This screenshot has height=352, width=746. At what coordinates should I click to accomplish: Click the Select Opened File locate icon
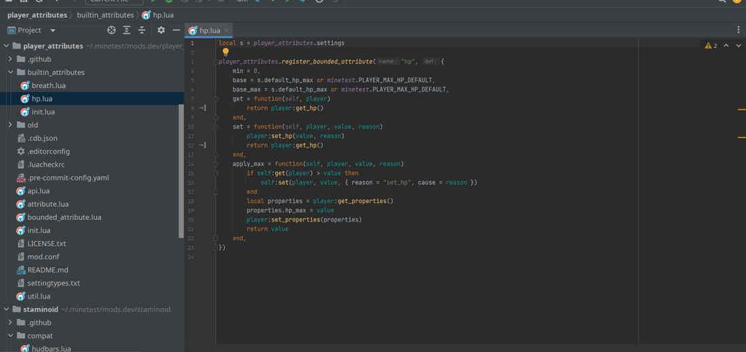[x=111, y=30]
